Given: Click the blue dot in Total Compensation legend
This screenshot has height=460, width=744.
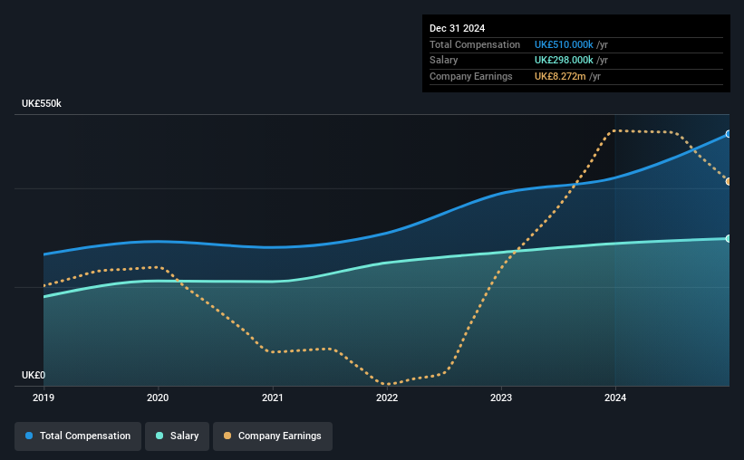Looking at the screenshot, I should tap(29, 436).
